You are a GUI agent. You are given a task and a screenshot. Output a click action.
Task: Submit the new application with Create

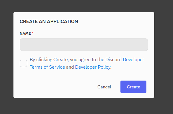click(133, 87)
